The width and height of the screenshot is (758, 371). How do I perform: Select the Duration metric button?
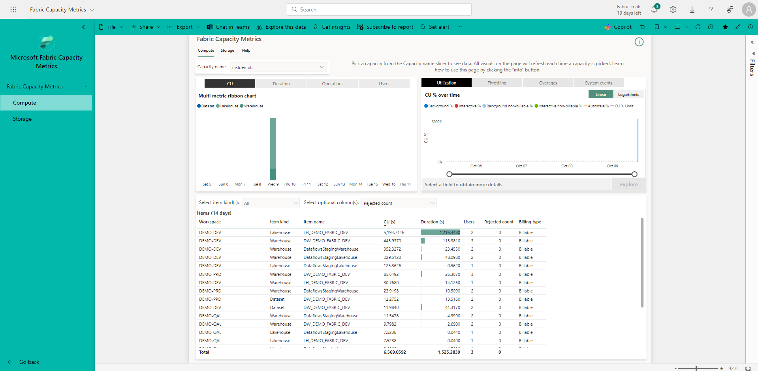281,84
